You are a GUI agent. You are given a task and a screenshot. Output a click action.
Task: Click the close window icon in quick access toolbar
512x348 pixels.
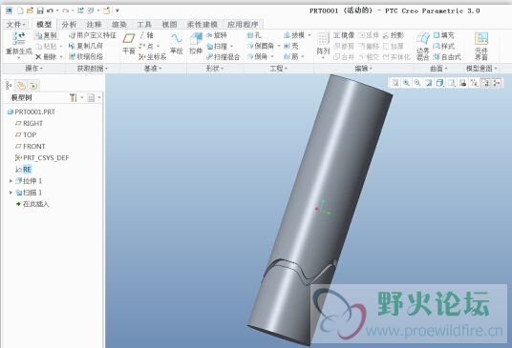[x=106, y=10]
